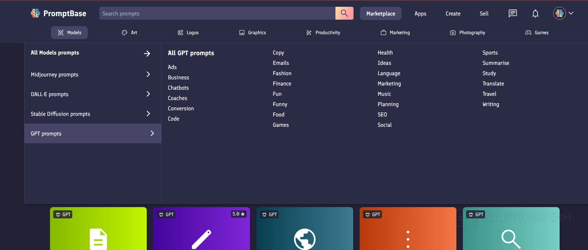588x250 pixels.
Task: Open the Chatbots GPT category
Action: pyautogui.click(x=178, y=88)
